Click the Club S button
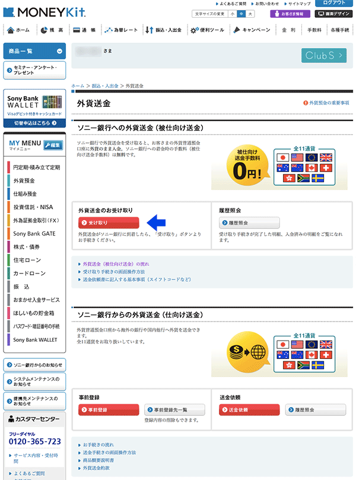The image size is (356, 480). (x=324, y=55)
